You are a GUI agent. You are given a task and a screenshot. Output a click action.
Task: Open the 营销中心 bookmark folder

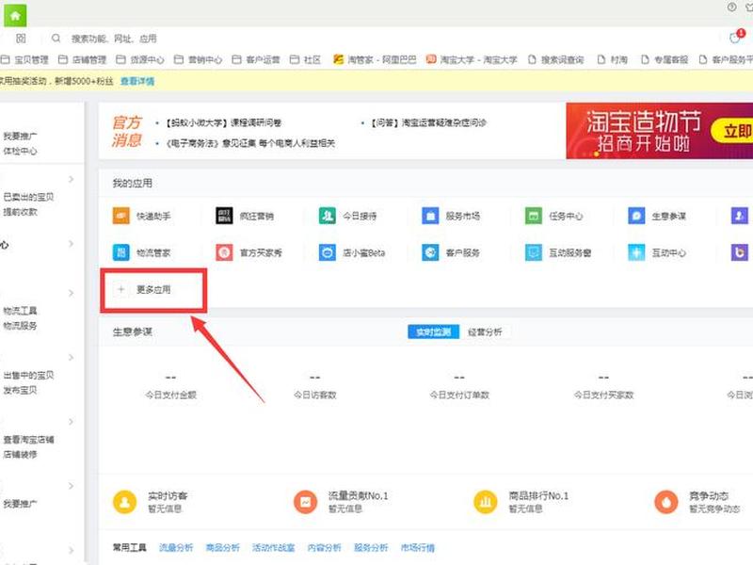coord(199,59)
